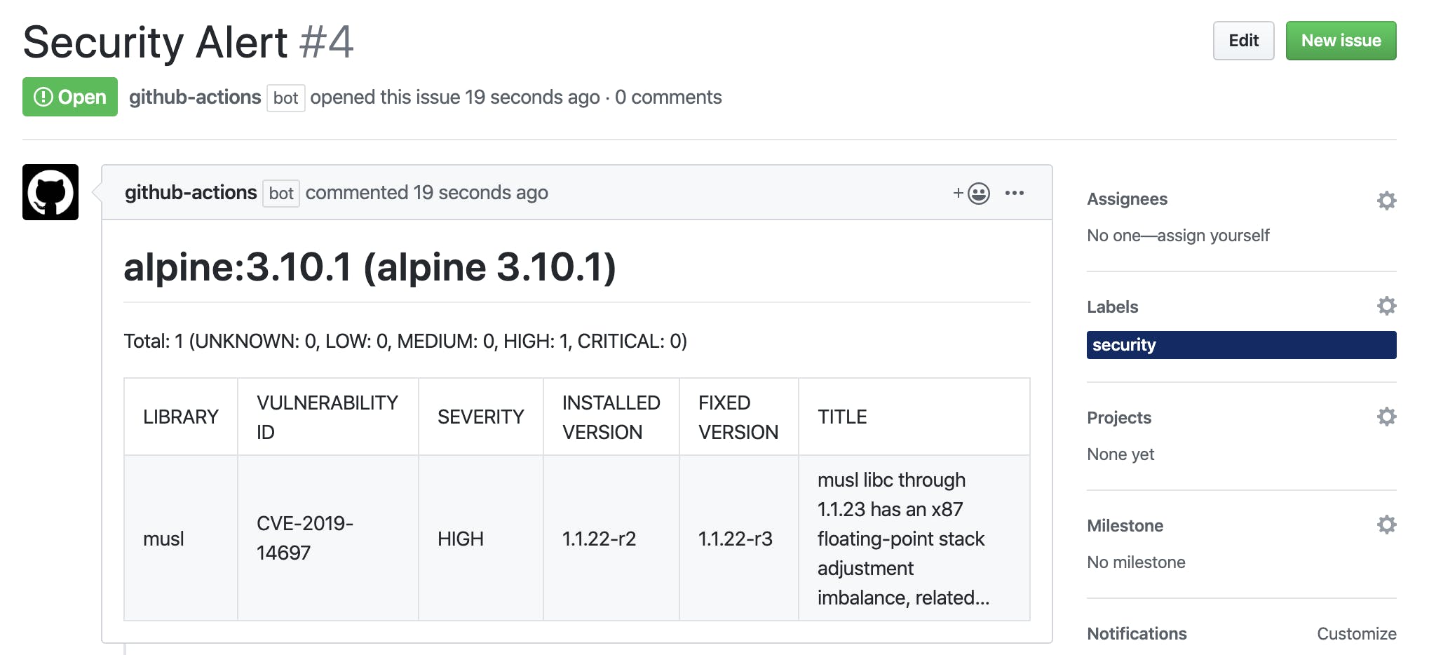Click the Assignees sidebar heading
The height and width of the screenshot is (655, 1429).
(x=1127, y=199)
